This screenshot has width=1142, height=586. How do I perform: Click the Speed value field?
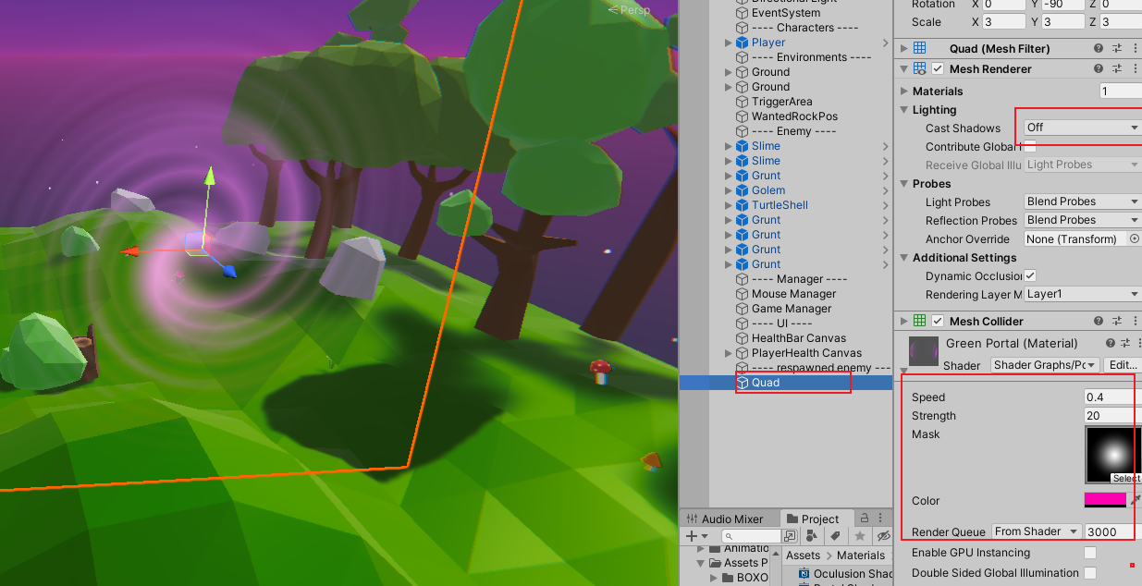click(x=1112, y=397)
